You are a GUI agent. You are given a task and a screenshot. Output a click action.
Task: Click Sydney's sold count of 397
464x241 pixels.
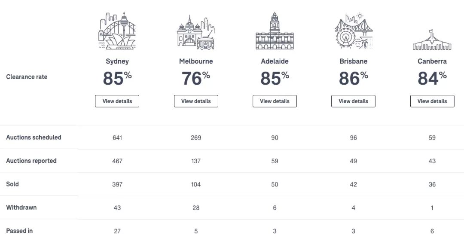point(117,184)
